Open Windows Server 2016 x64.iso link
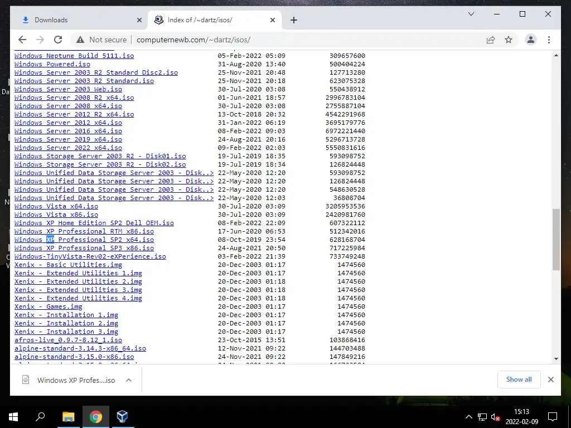 68,131
